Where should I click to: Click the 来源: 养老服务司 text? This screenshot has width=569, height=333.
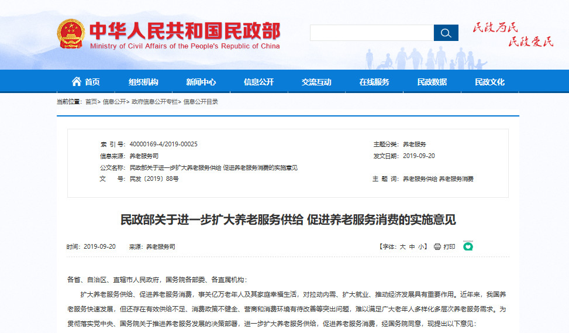coord(152,246)
